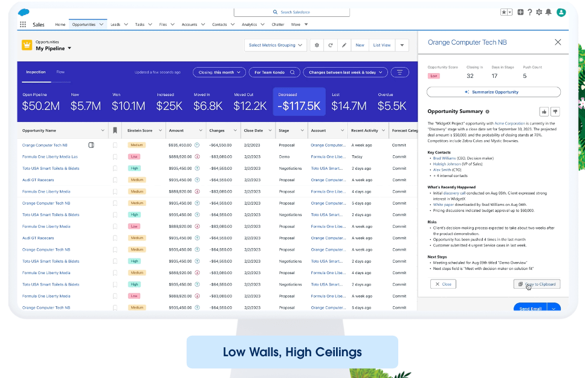Click the Low opportunity score badge in panel
585x378 pixels.
point(433,75)
